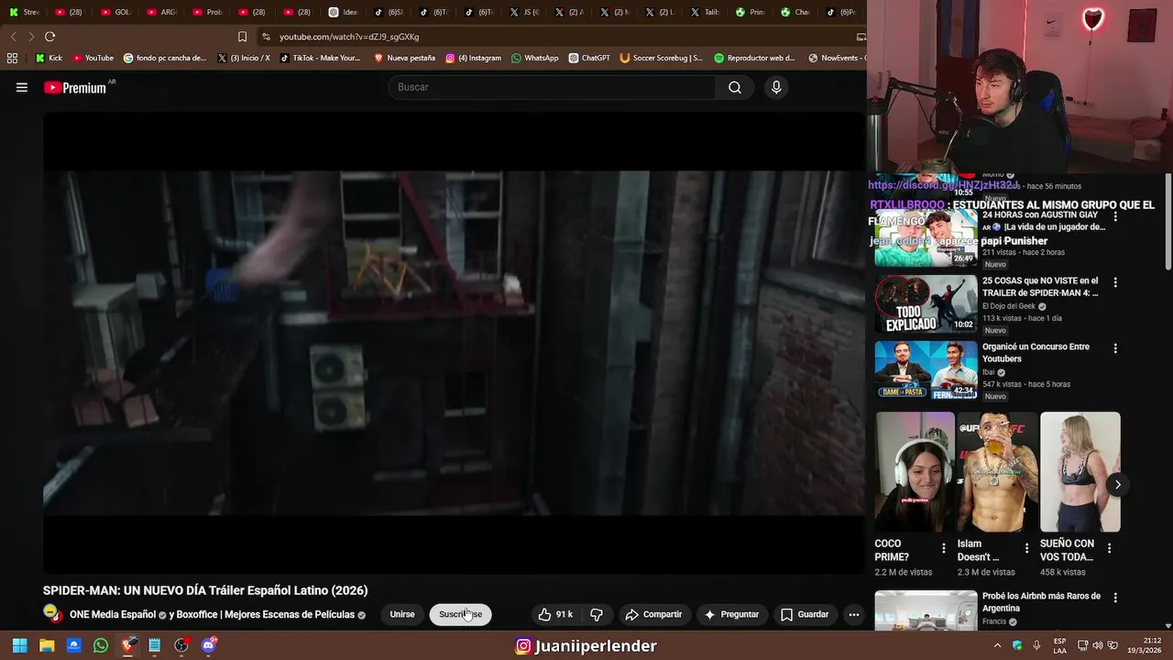Switch to the Talib X tab

(707, 12)
